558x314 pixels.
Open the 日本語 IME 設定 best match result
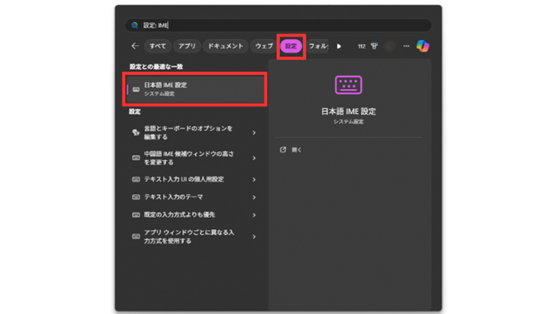pos(196,89)
